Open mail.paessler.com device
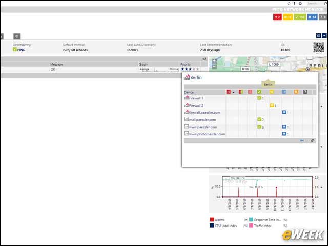The image size is (328, 246). tap(202, 120)
